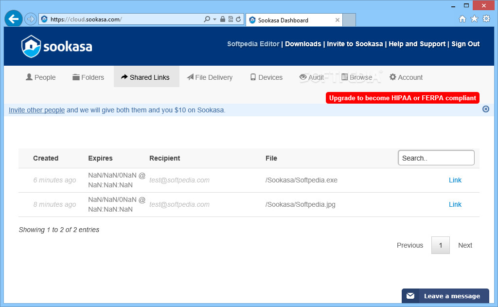Screen dimensions: 498x307
Task: Click the Showing 1 to 2 of 2 entries text
Action: pyautogui.click(x=59, y=230)
